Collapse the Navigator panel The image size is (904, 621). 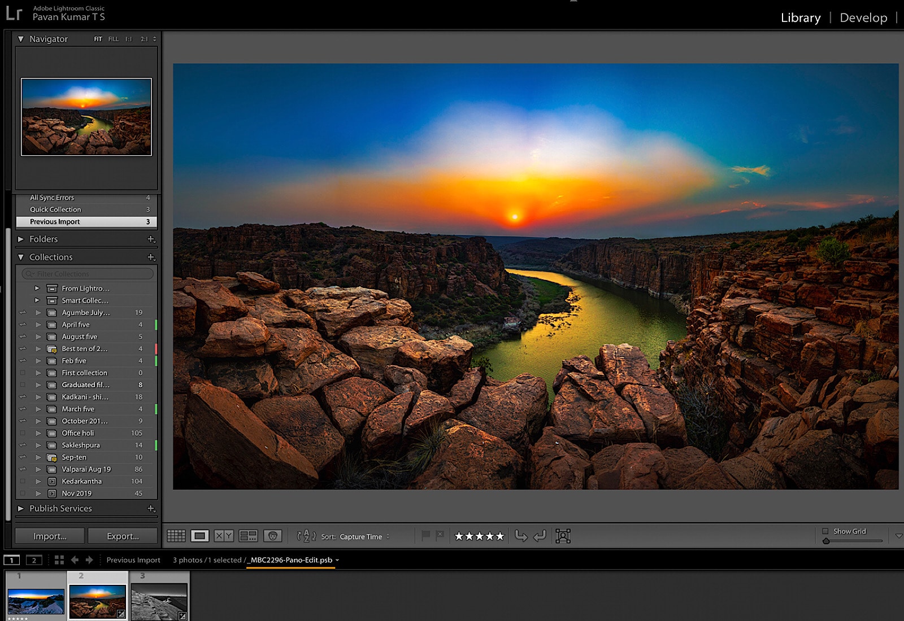[x=21, y=39]
